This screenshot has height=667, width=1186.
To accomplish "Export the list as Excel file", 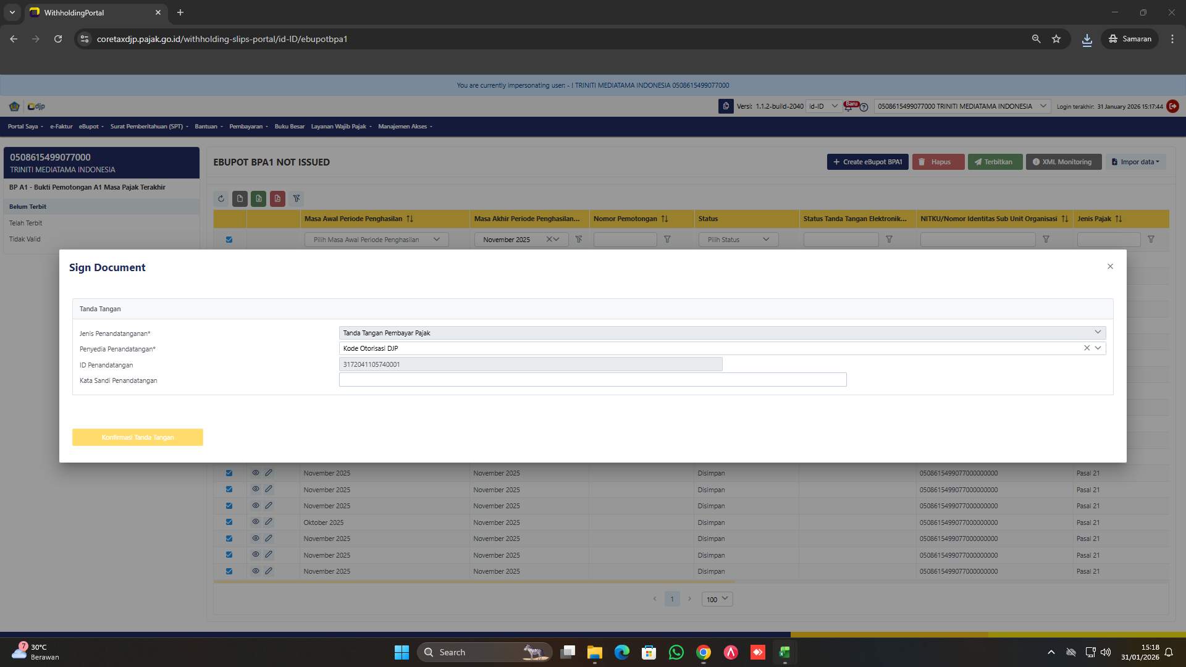I will (258, 198).
